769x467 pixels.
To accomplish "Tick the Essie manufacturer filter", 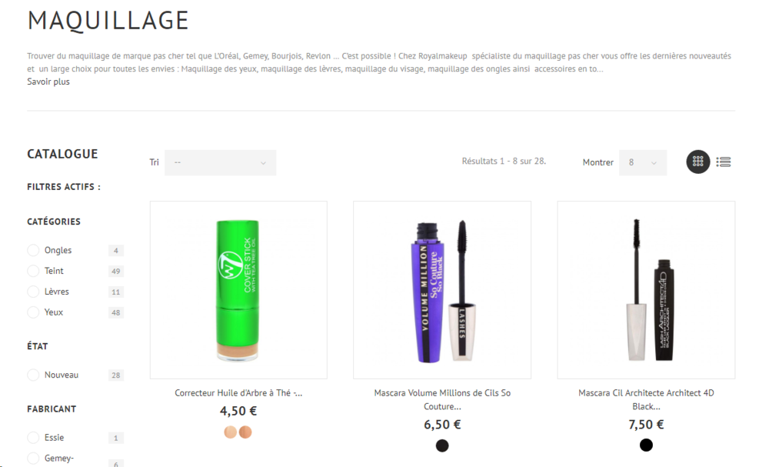I will [x=33, y=438].
